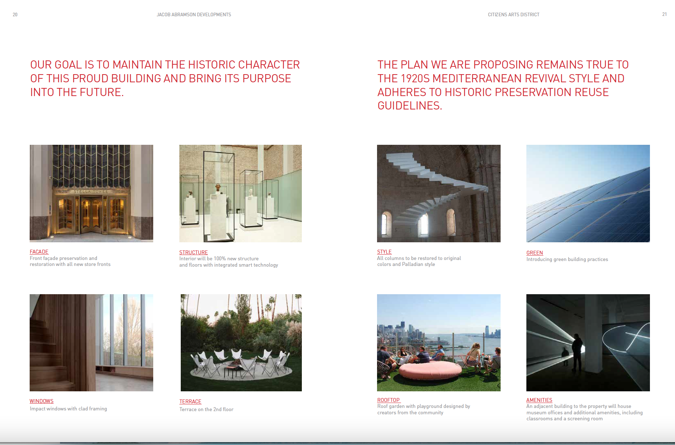675x445 pixels.
Task: Select the solar panels photo
Action: [588, 194]
